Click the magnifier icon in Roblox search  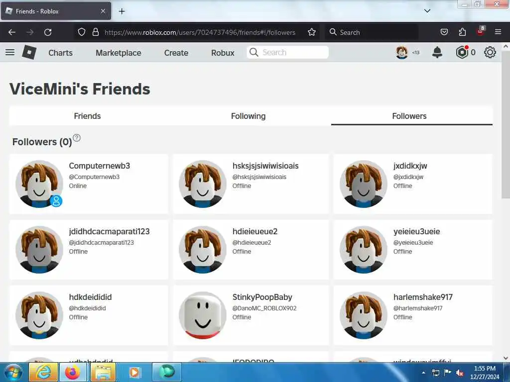click(254, 52)
